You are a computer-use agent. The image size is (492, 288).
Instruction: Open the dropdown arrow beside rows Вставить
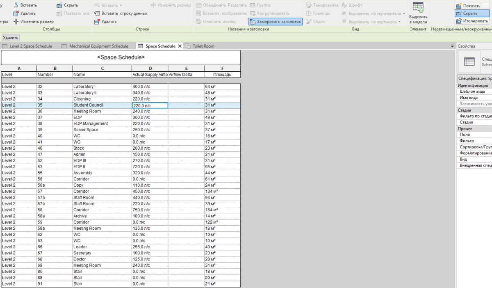point(121,5)
